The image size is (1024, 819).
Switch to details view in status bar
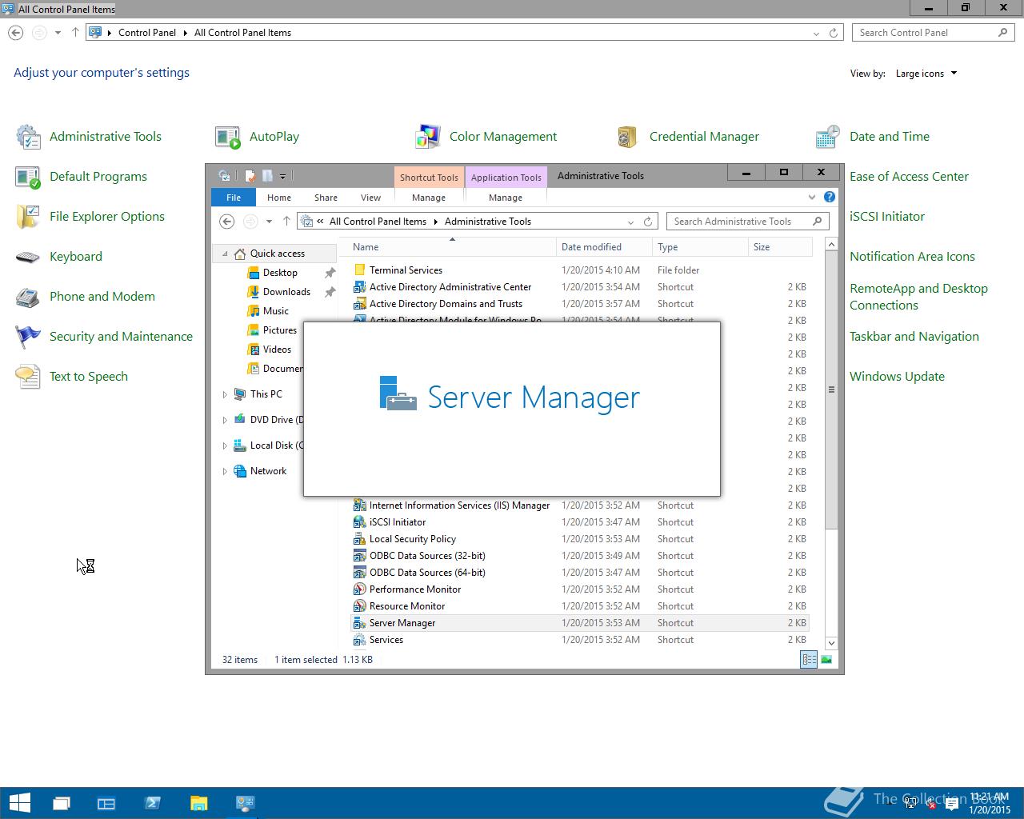point(809,660)
